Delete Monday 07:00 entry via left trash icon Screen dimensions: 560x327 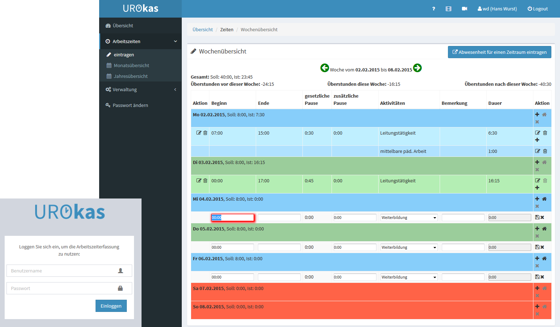point(205,133)
